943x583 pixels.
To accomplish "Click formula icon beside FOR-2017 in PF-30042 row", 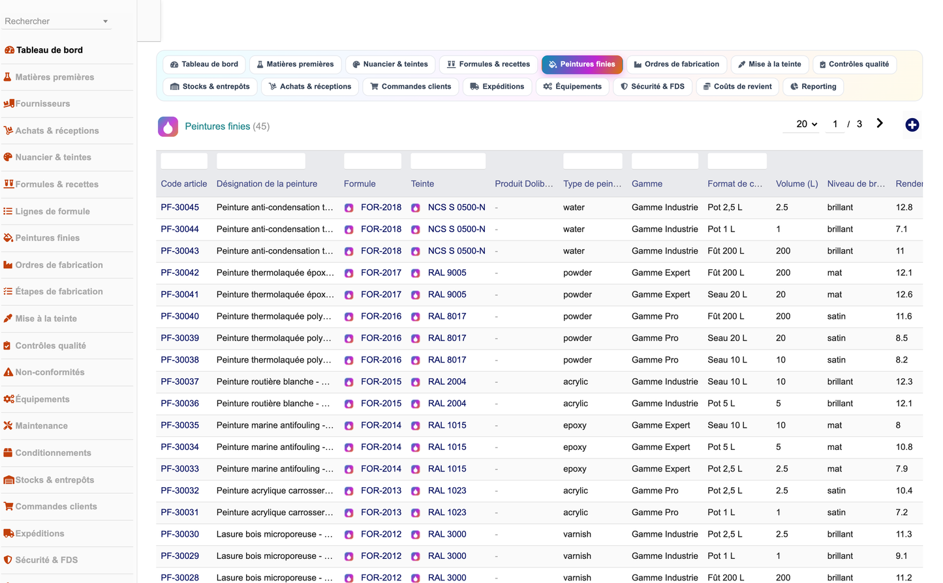I will (x=349, y=273).
